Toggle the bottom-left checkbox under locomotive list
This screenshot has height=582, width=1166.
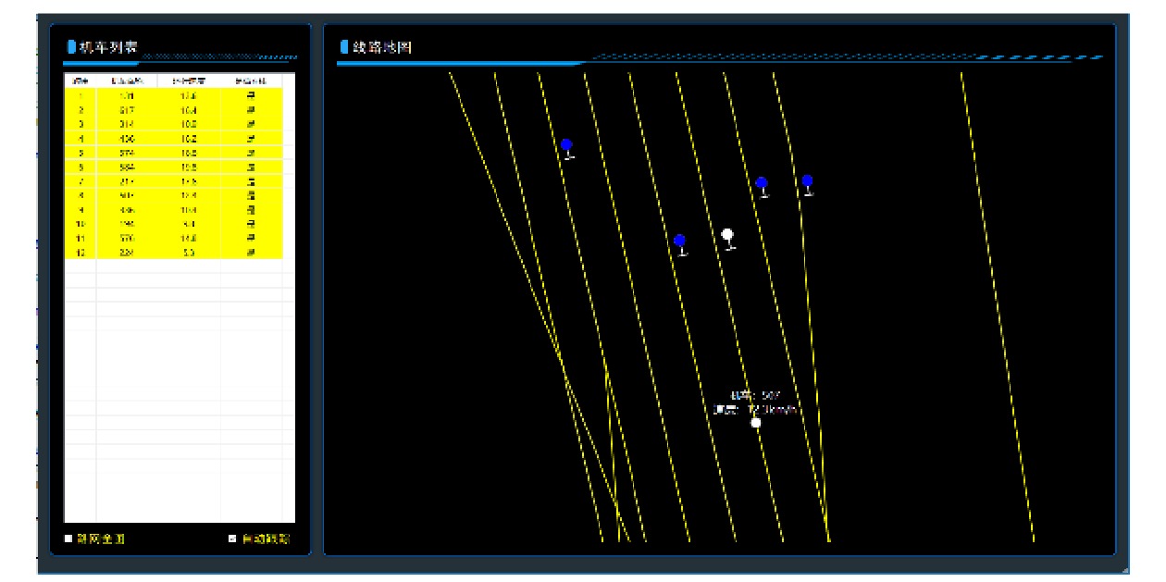pyautogui.click(x=68, y=539)
